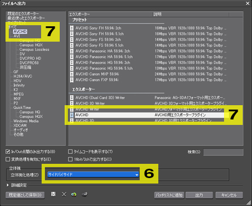Click the icon beside AVCHD Sony FS 59.94i 5.1ch
Screen dimensions: 252x206
click(x=72, y=45)
